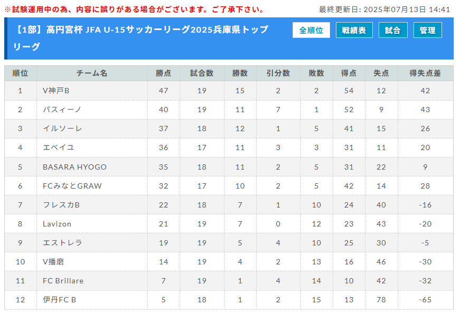Click the 勝点 column header
This screenshot has width=460, height=316.
(163, 73)
